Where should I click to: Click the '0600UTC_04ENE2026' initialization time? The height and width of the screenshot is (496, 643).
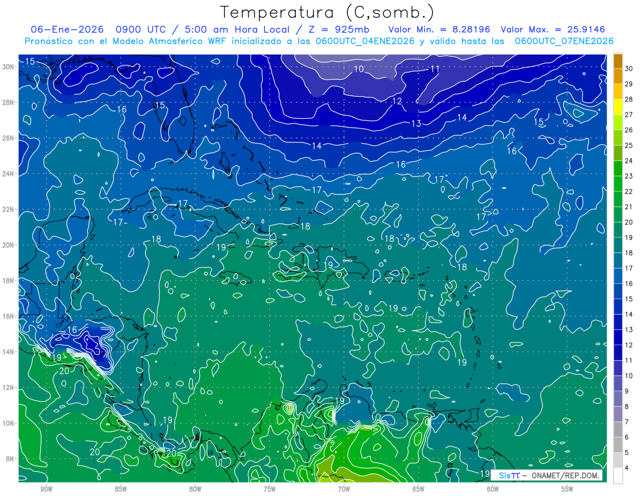click(x=365, y=41)
